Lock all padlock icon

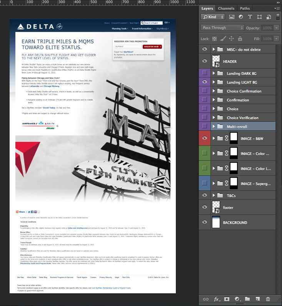(240, 39)
